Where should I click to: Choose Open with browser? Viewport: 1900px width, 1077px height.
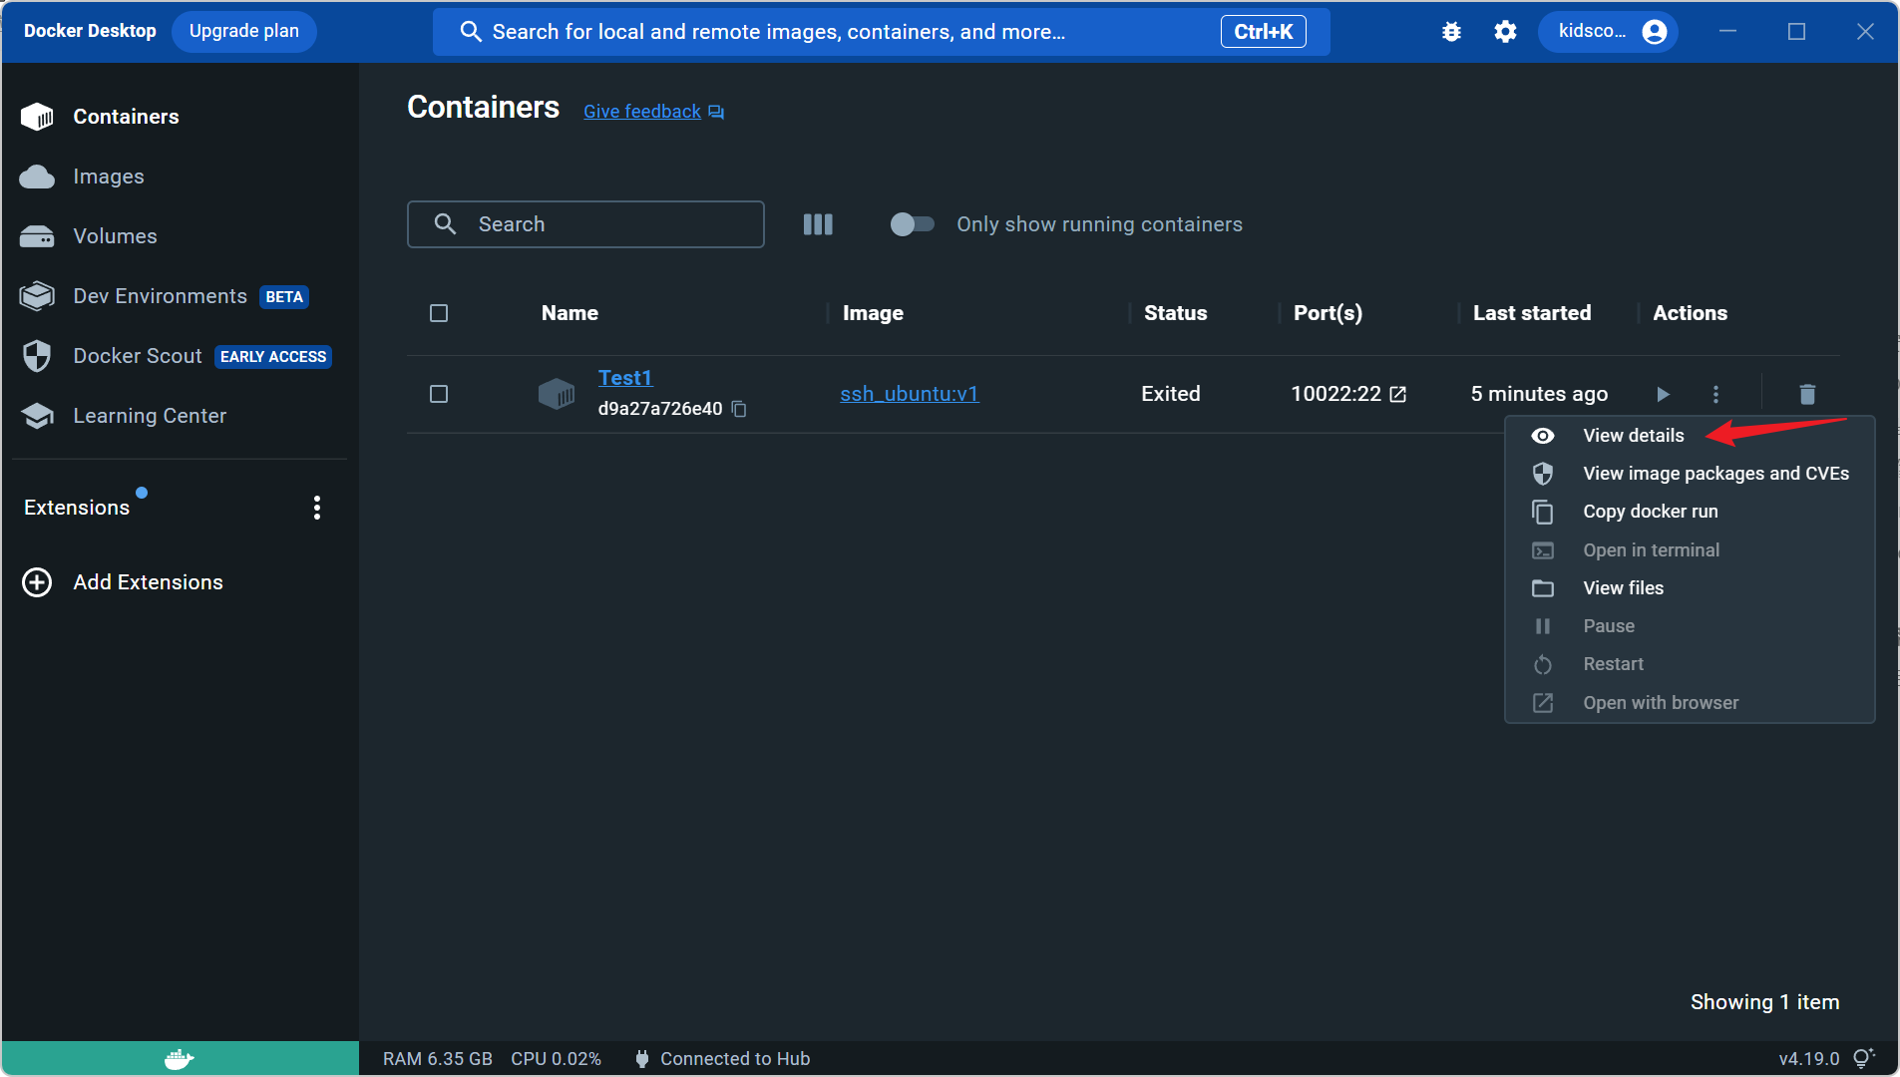1690,703
